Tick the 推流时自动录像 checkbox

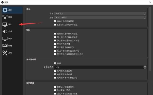coord(55,44)
